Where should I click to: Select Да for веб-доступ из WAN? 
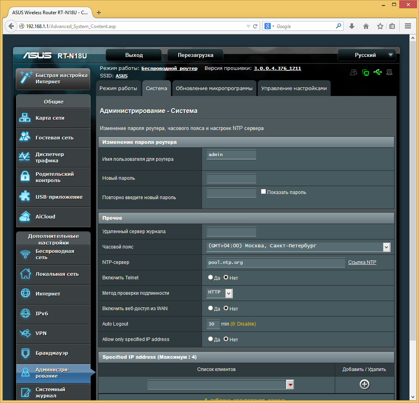(210, 308)
